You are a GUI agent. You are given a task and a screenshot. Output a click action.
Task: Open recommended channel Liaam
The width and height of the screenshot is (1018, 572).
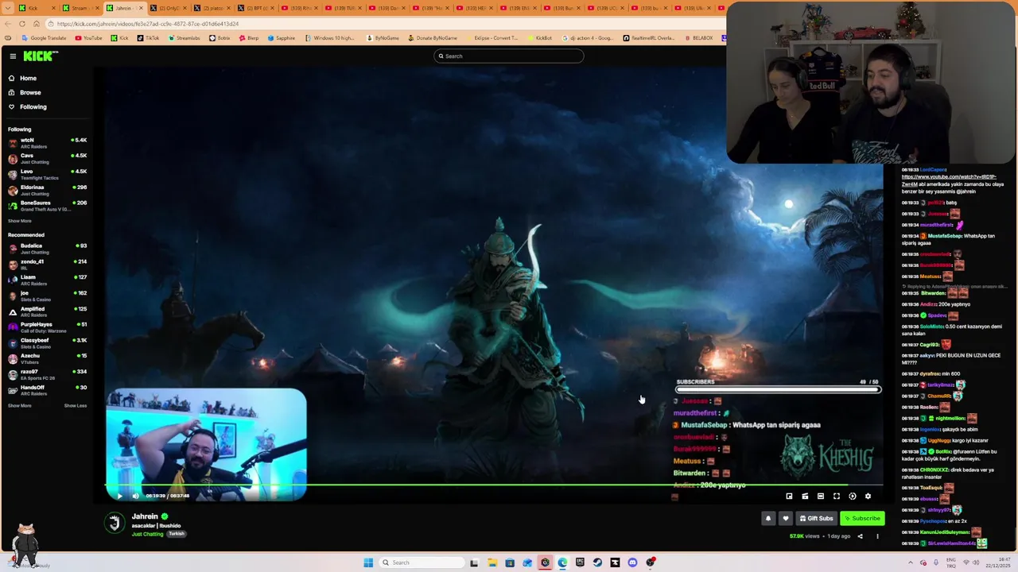coord(47,280)
